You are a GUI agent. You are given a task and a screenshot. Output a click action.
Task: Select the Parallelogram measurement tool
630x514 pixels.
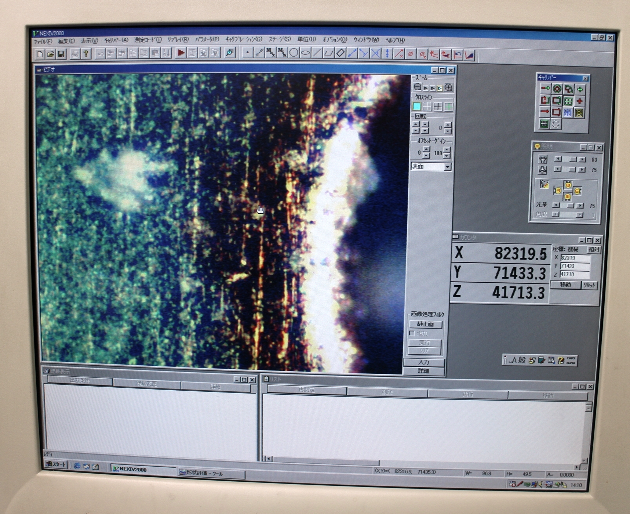pyautogui.click(x=329, y=53)
